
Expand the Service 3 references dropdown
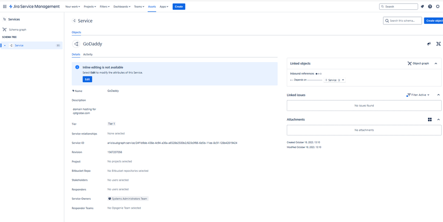(x=335, y=80)
